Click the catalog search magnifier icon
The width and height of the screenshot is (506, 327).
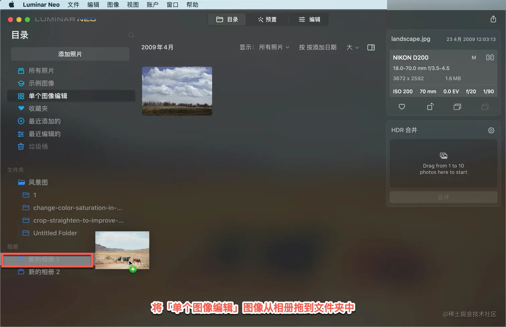(132, 35)
